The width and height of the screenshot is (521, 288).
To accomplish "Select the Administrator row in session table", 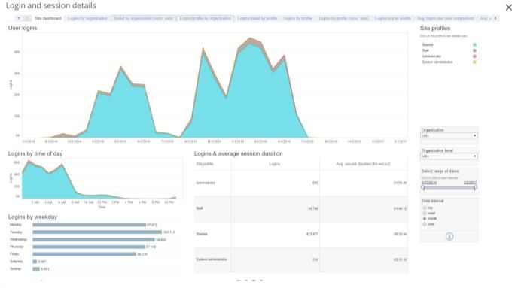I will [301, 183].
